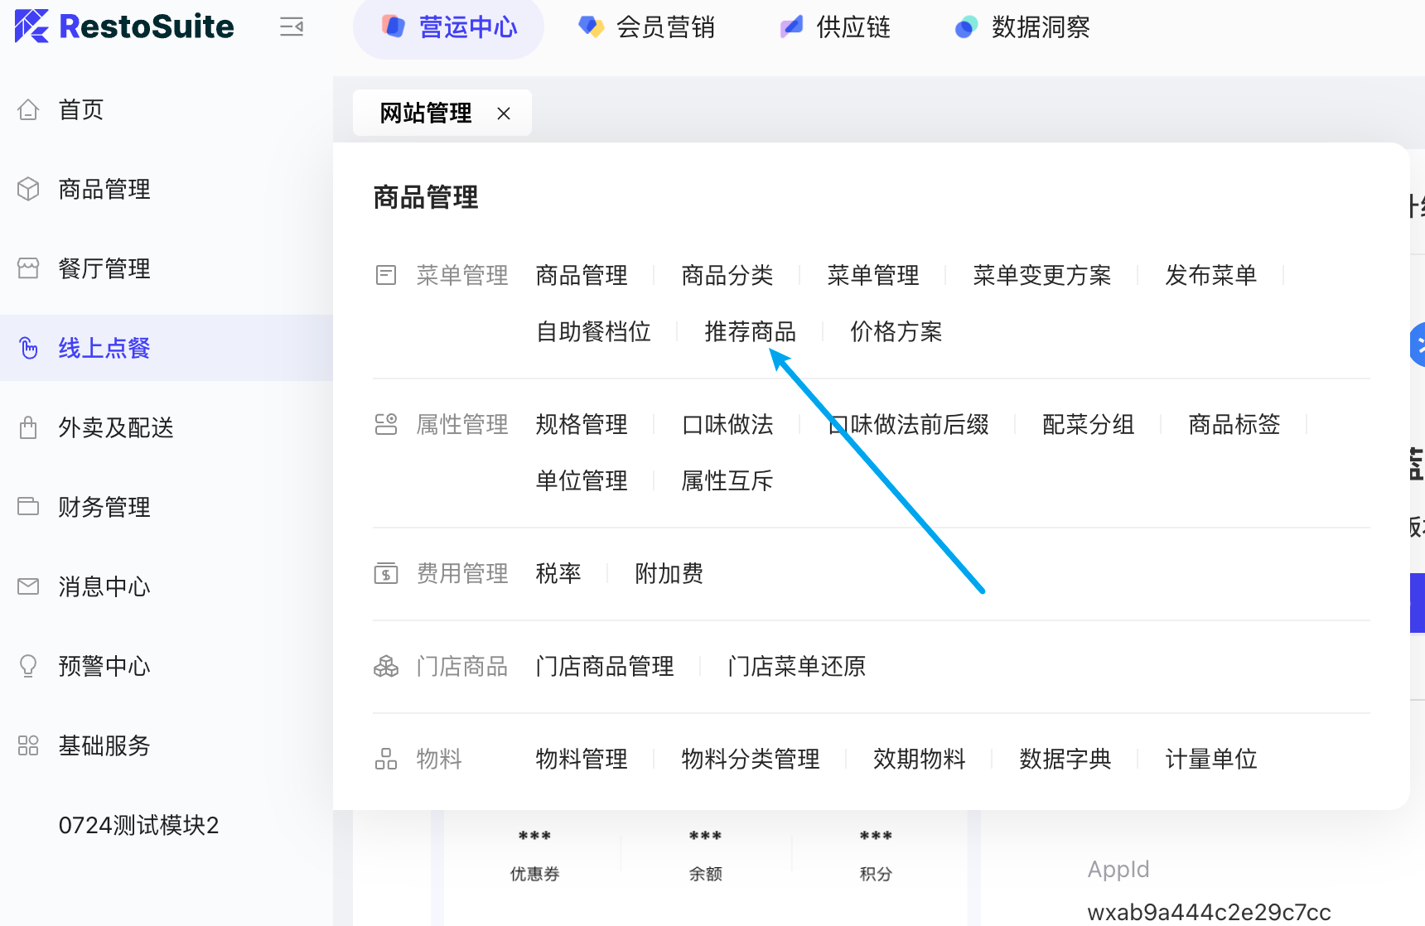Screen dimensions: 1425x926
Task: Click the cube icon for 商品管理
Action: tap(28, 189)
